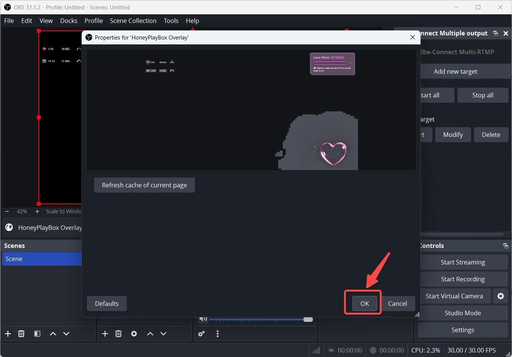The image size is (512, 357).
Task: Toggle Studio Mode
Action: click(x=463, y=313)
